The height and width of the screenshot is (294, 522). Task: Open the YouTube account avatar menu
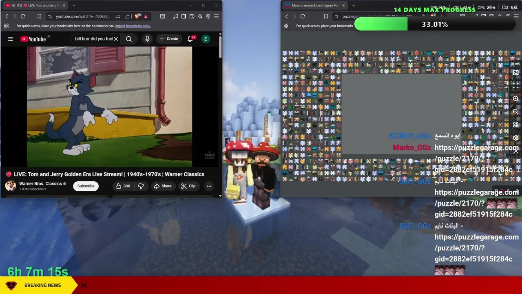(x=206, y=39)
